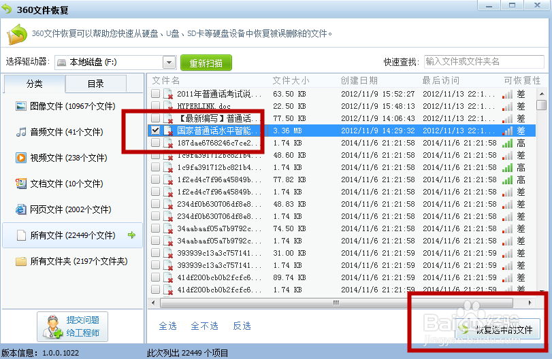Viewport: 552px width, 359px height.
Task: Tick checkbox for 187dae6768246c7ce2 file
Action: coord(155,142)
